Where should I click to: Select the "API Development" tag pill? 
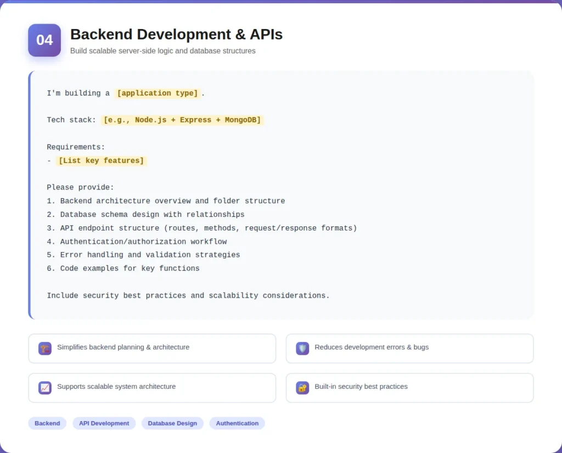[x=104, y=423]
